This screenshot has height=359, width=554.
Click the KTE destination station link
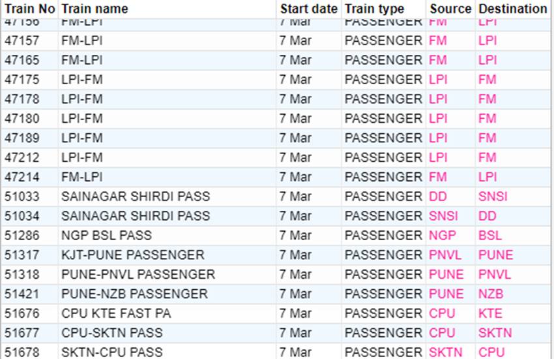[x=490, y=313]
